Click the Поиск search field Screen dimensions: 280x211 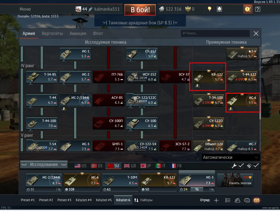pyautogui.click(x=215, y=33)
